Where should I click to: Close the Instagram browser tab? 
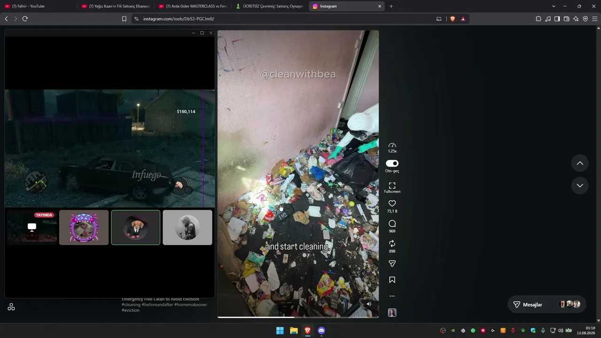379,6
